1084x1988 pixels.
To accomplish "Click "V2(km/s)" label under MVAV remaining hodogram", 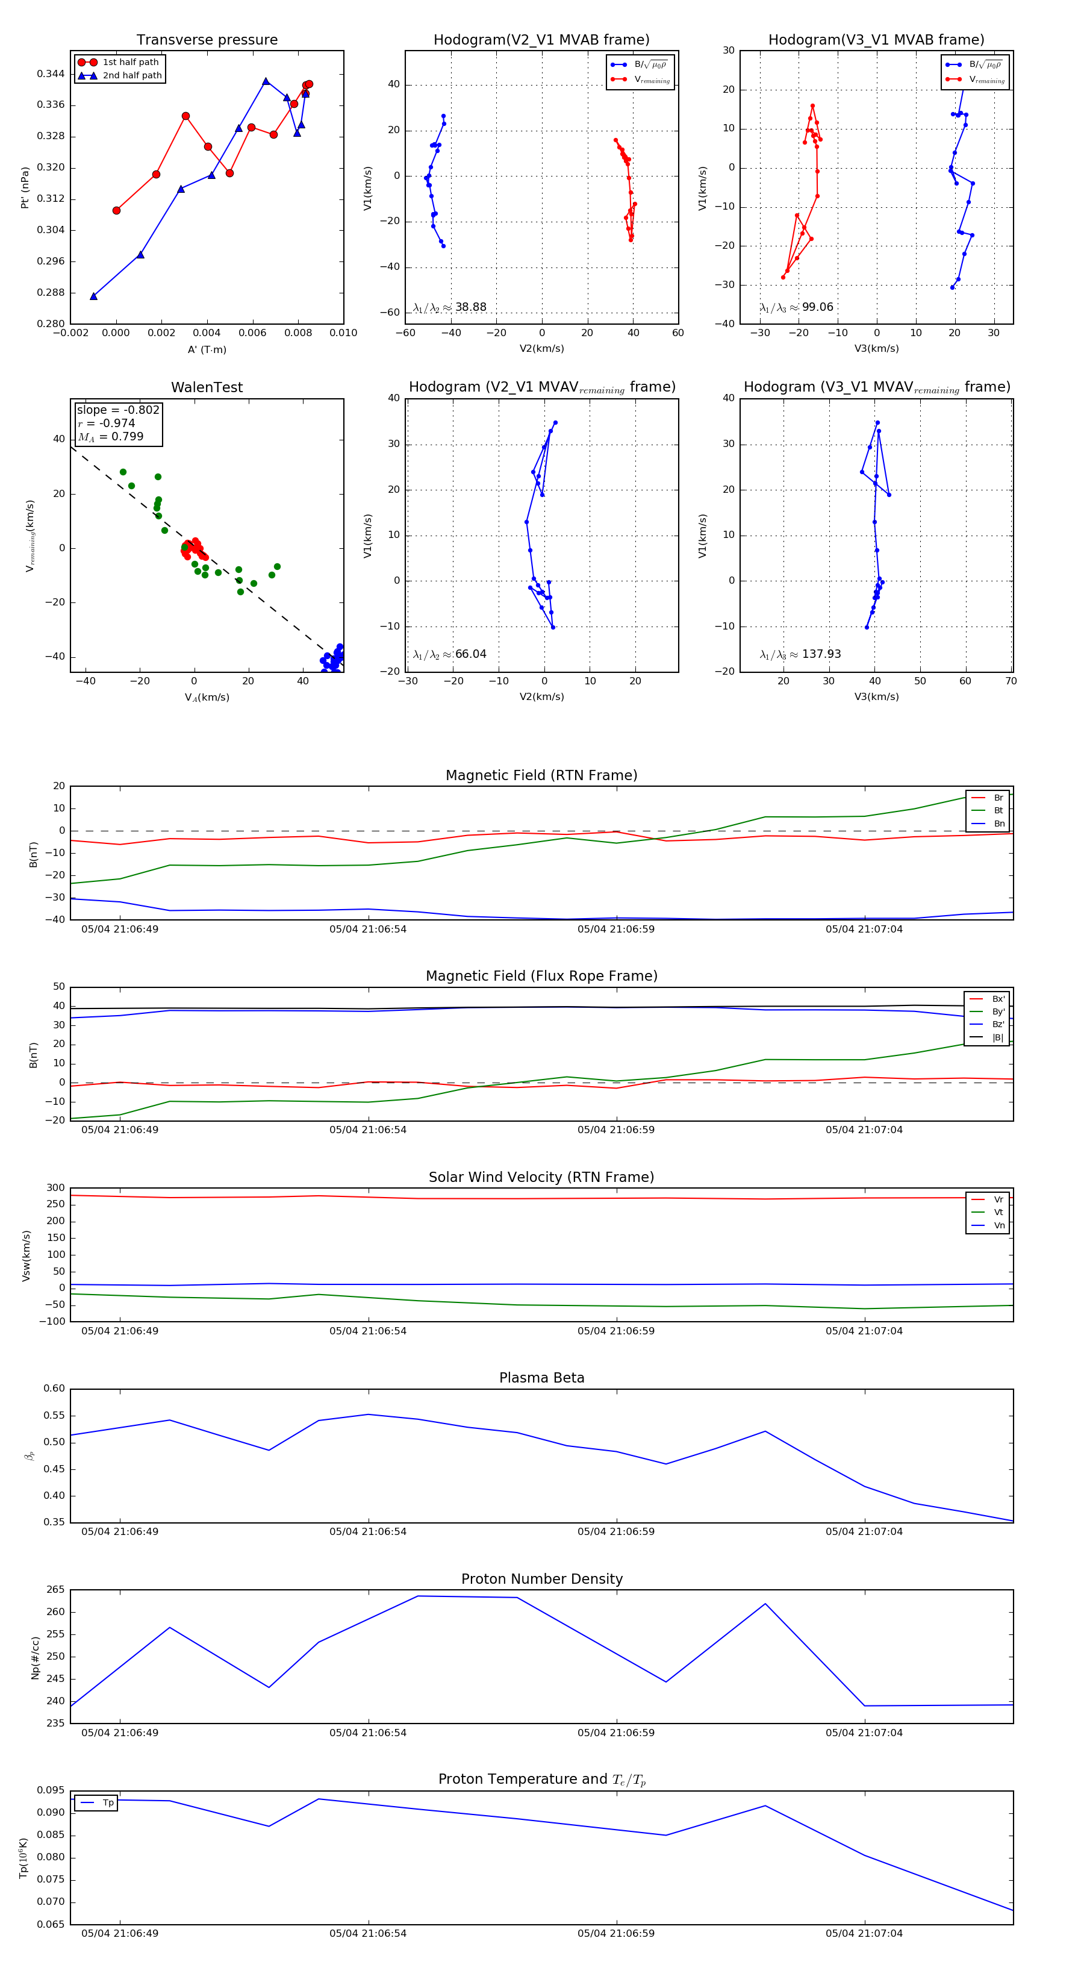I will pyautogui.click(x=541, y=697).
